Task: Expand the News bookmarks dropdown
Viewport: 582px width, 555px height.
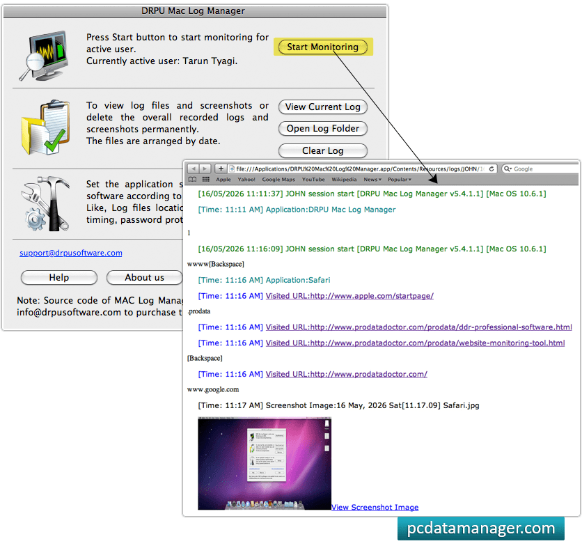Action: [372, 179]
